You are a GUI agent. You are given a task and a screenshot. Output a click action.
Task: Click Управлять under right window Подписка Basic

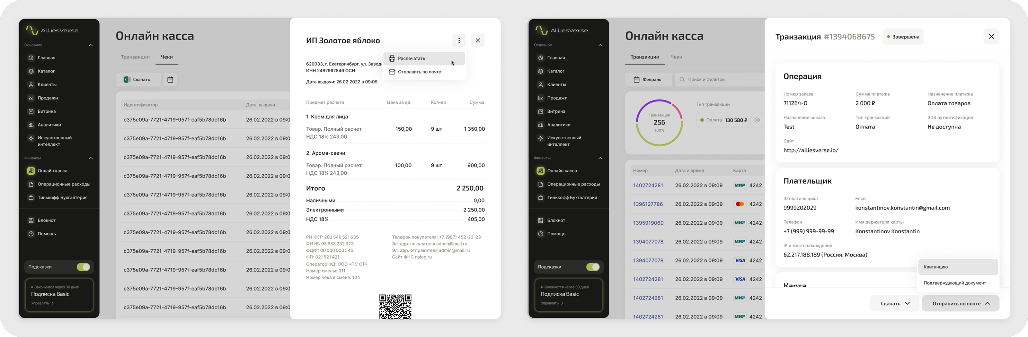(552, 303)
